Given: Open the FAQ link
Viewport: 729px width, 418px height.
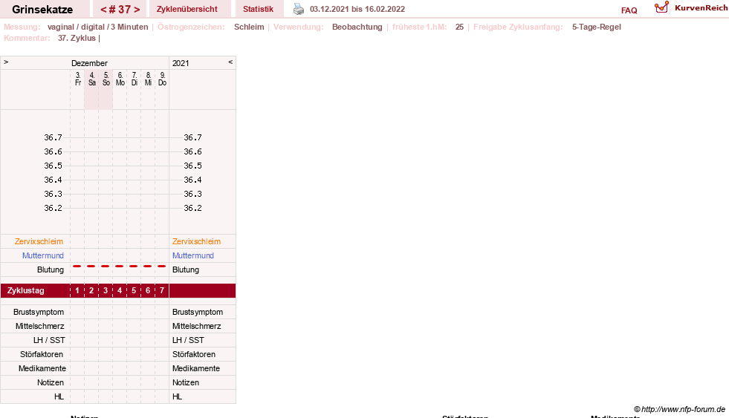Looking at the screenshot, I should coord(629,10).
